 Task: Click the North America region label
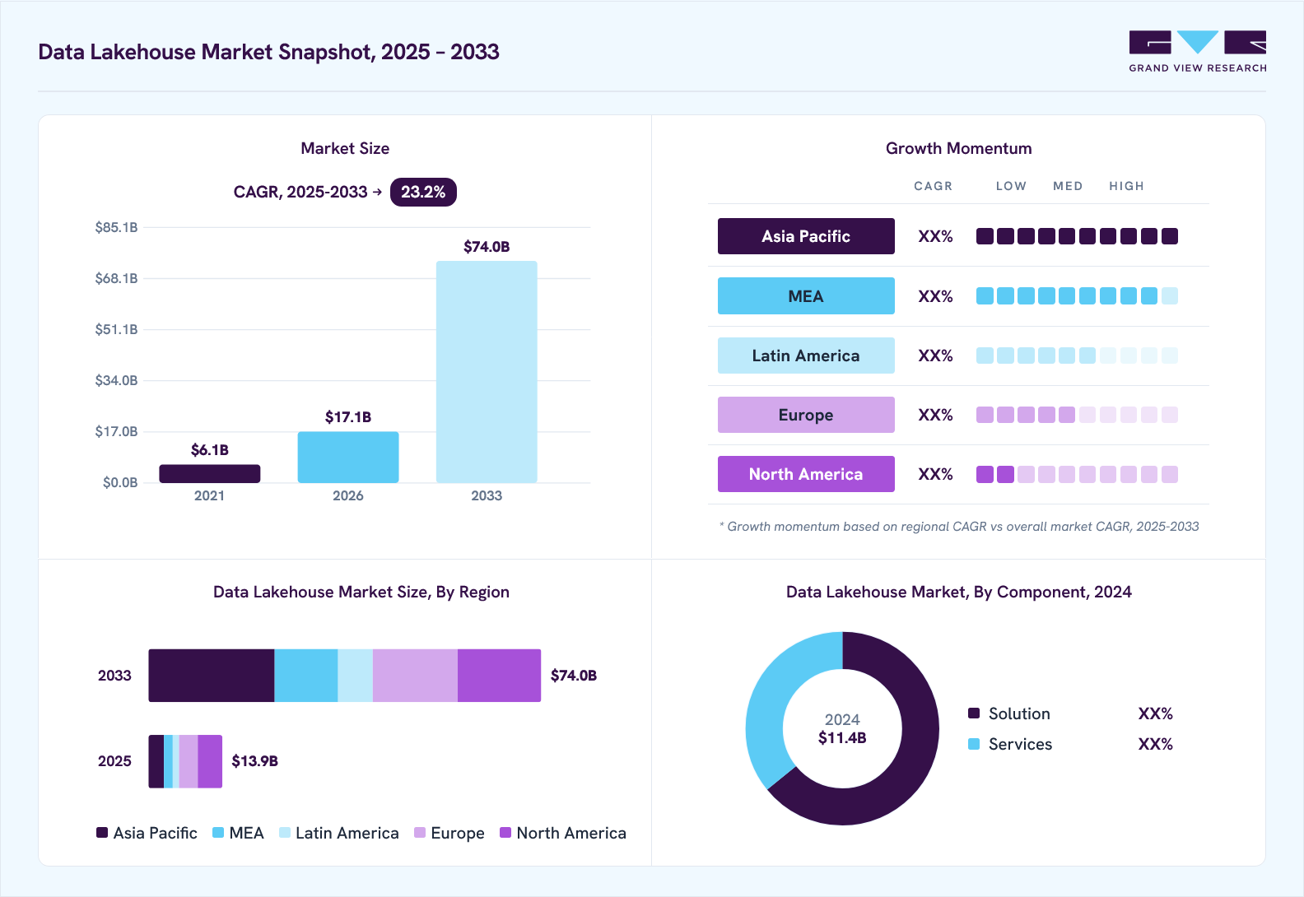806,474
